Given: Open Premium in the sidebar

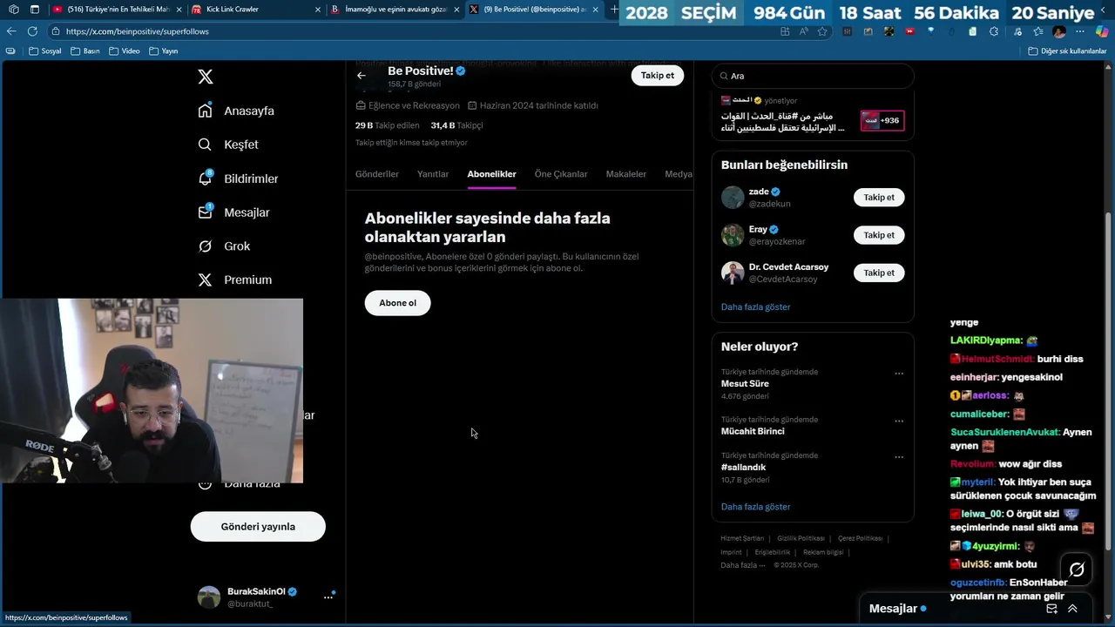Looking at the screenshot, I should pos(234,280).
